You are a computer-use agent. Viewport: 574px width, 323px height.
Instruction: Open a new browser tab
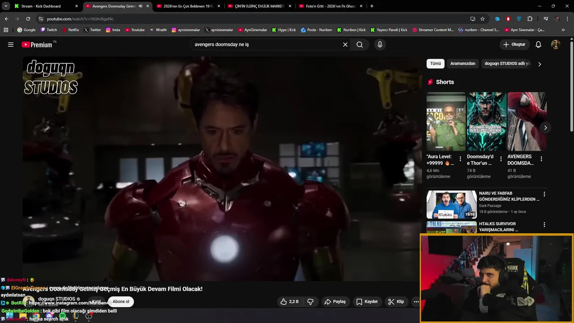tap(372, 6)
